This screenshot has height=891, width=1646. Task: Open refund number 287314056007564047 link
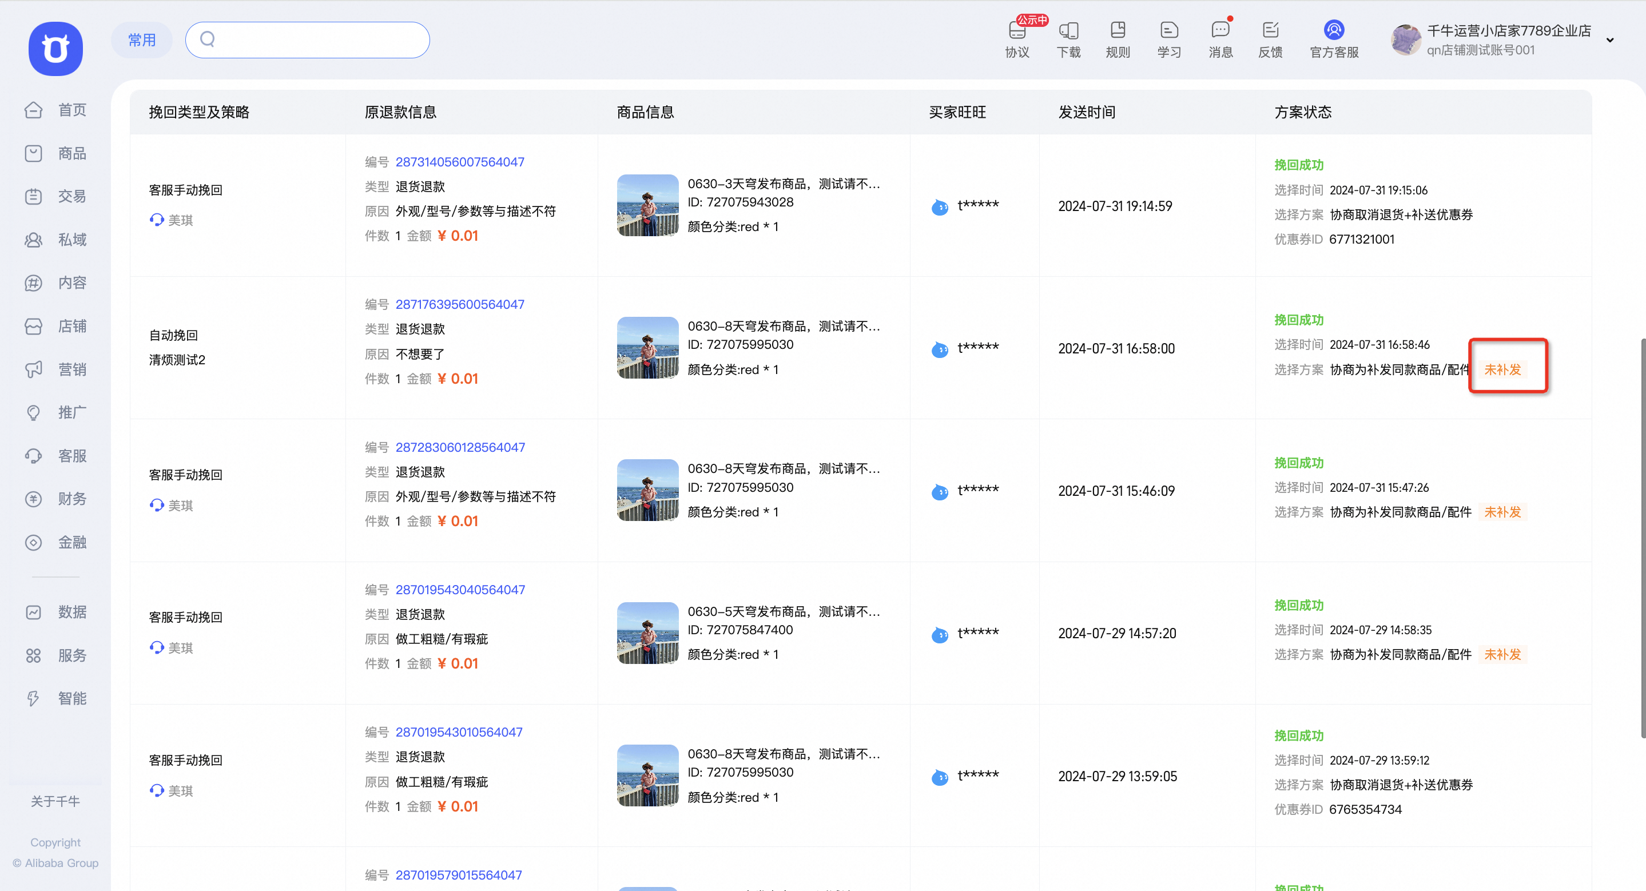coord(459,162)
